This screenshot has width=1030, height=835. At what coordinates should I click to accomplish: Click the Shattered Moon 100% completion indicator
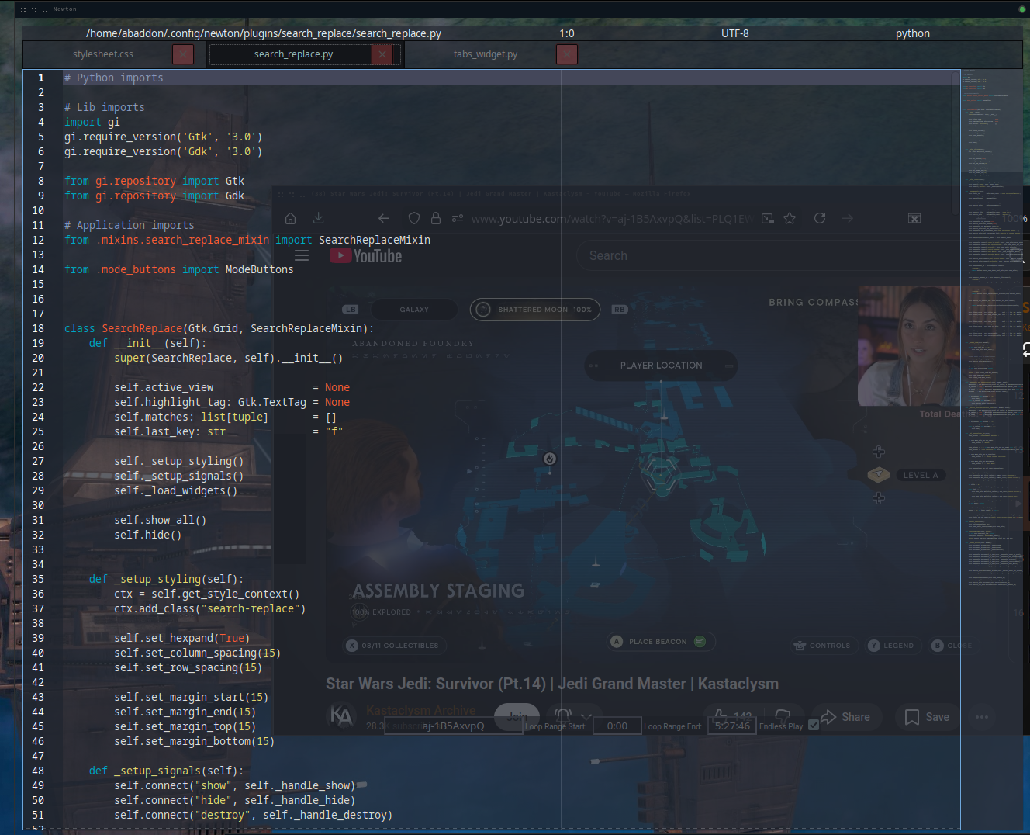click(534, 309)
